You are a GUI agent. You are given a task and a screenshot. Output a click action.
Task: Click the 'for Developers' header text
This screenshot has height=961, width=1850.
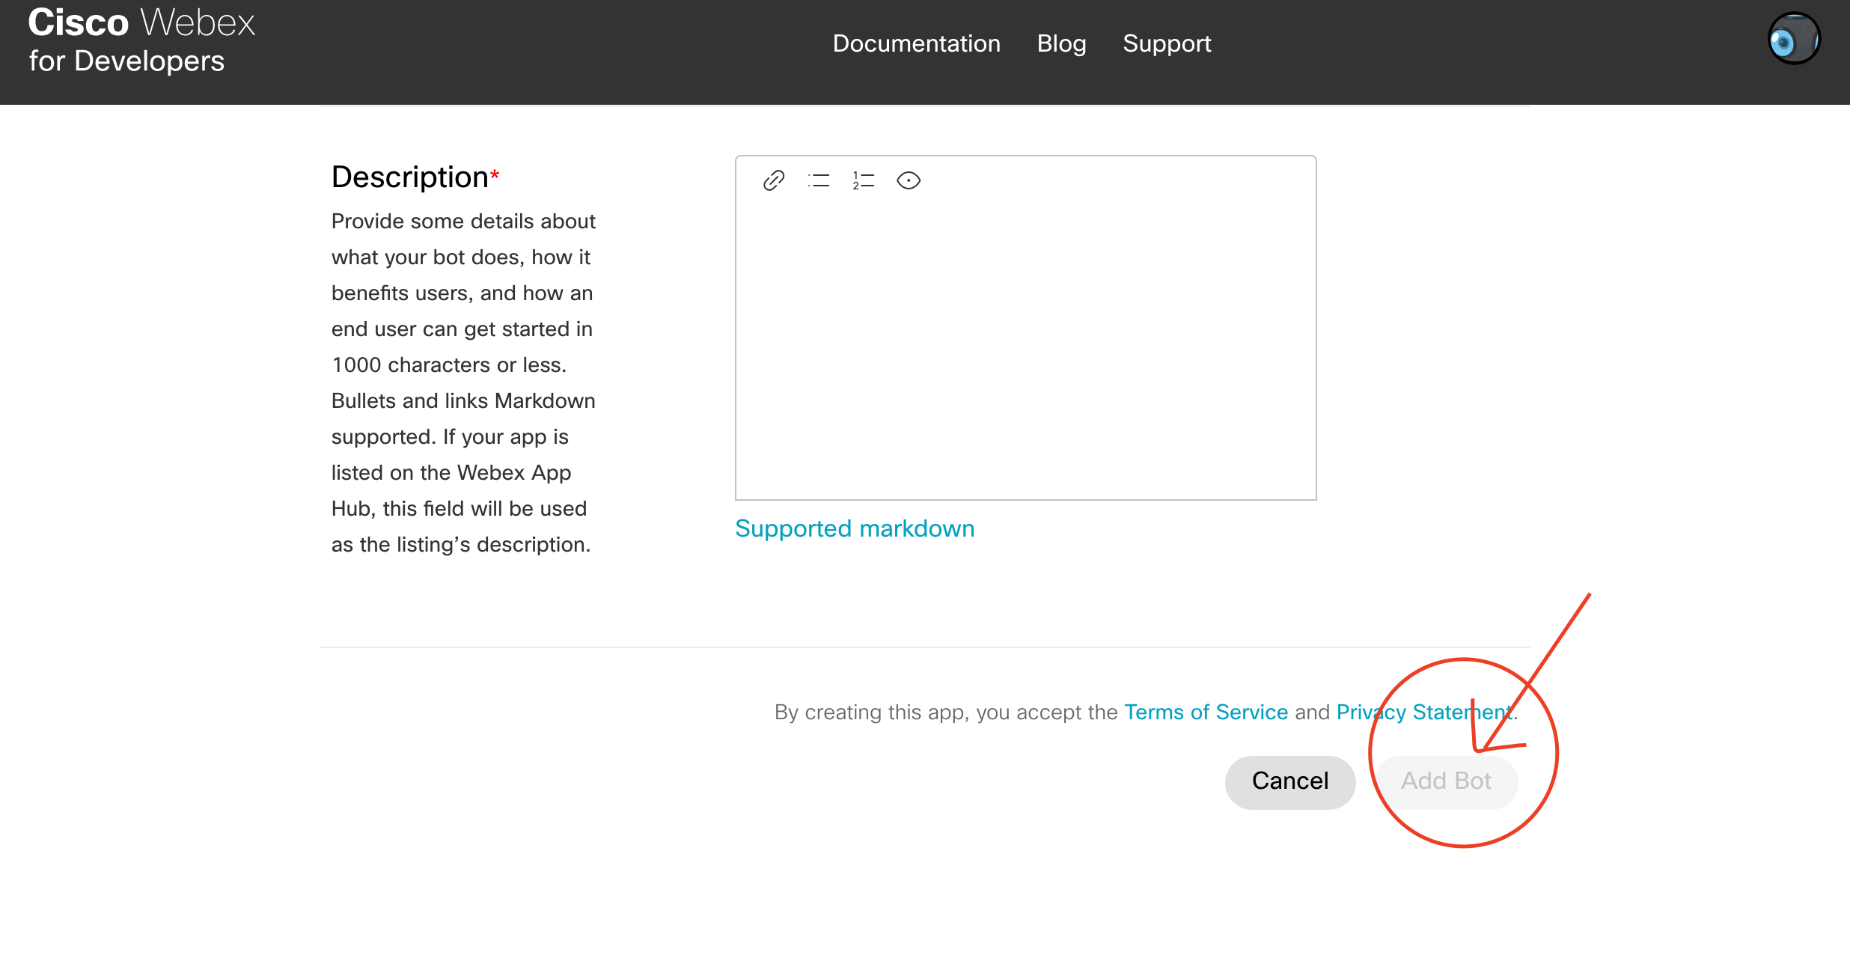click(x=126, y=61)
